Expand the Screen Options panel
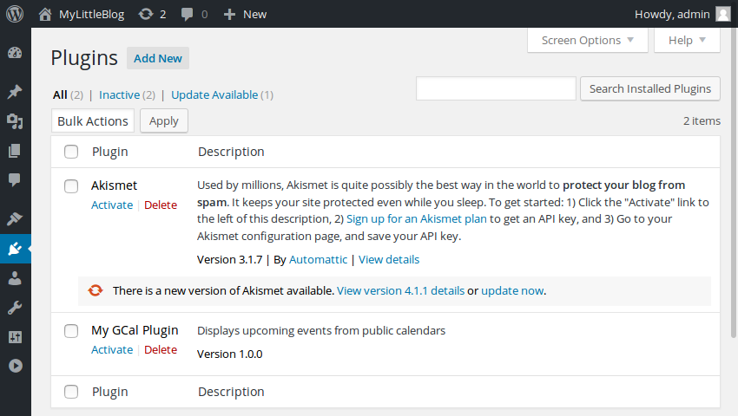This screenshot has height=416, width=738. [x=588, y=41]
